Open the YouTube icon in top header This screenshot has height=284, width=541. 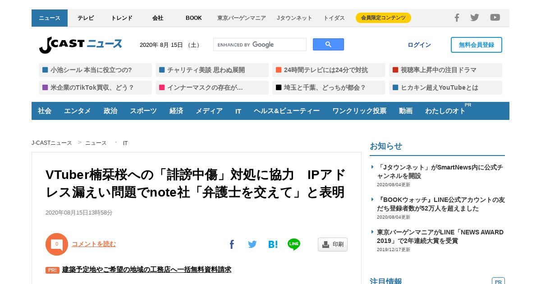(x=495, y=18)
